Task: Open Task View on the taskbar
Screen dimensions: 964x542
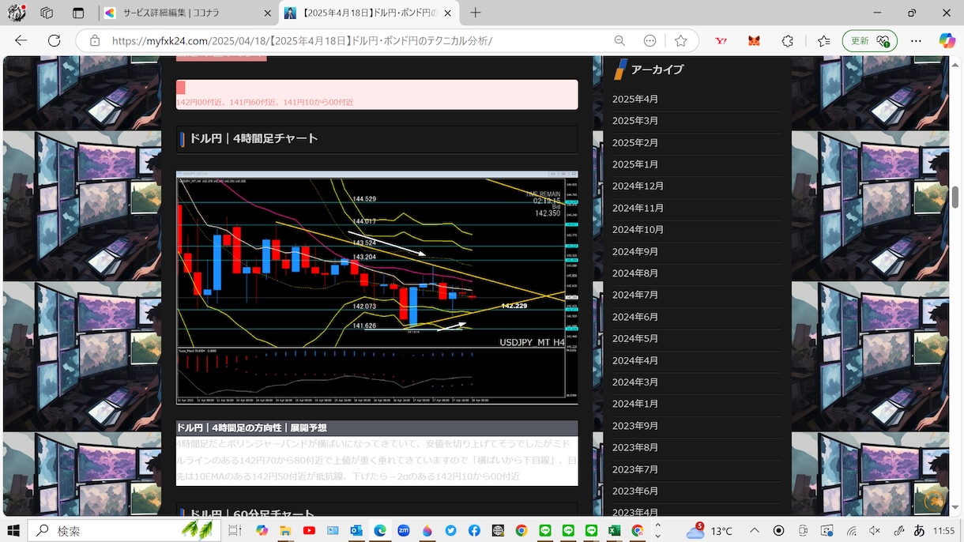Action: click(x=235, y=530)
